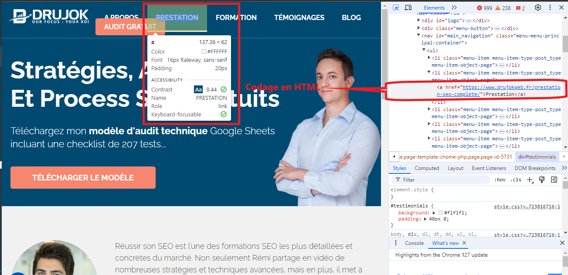Click the "element.style" rule text

(409, 190)
